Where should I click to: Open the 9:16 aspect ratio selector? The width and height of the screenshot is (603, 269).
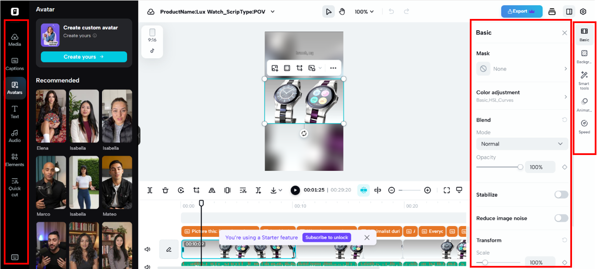tap(152, 35)
